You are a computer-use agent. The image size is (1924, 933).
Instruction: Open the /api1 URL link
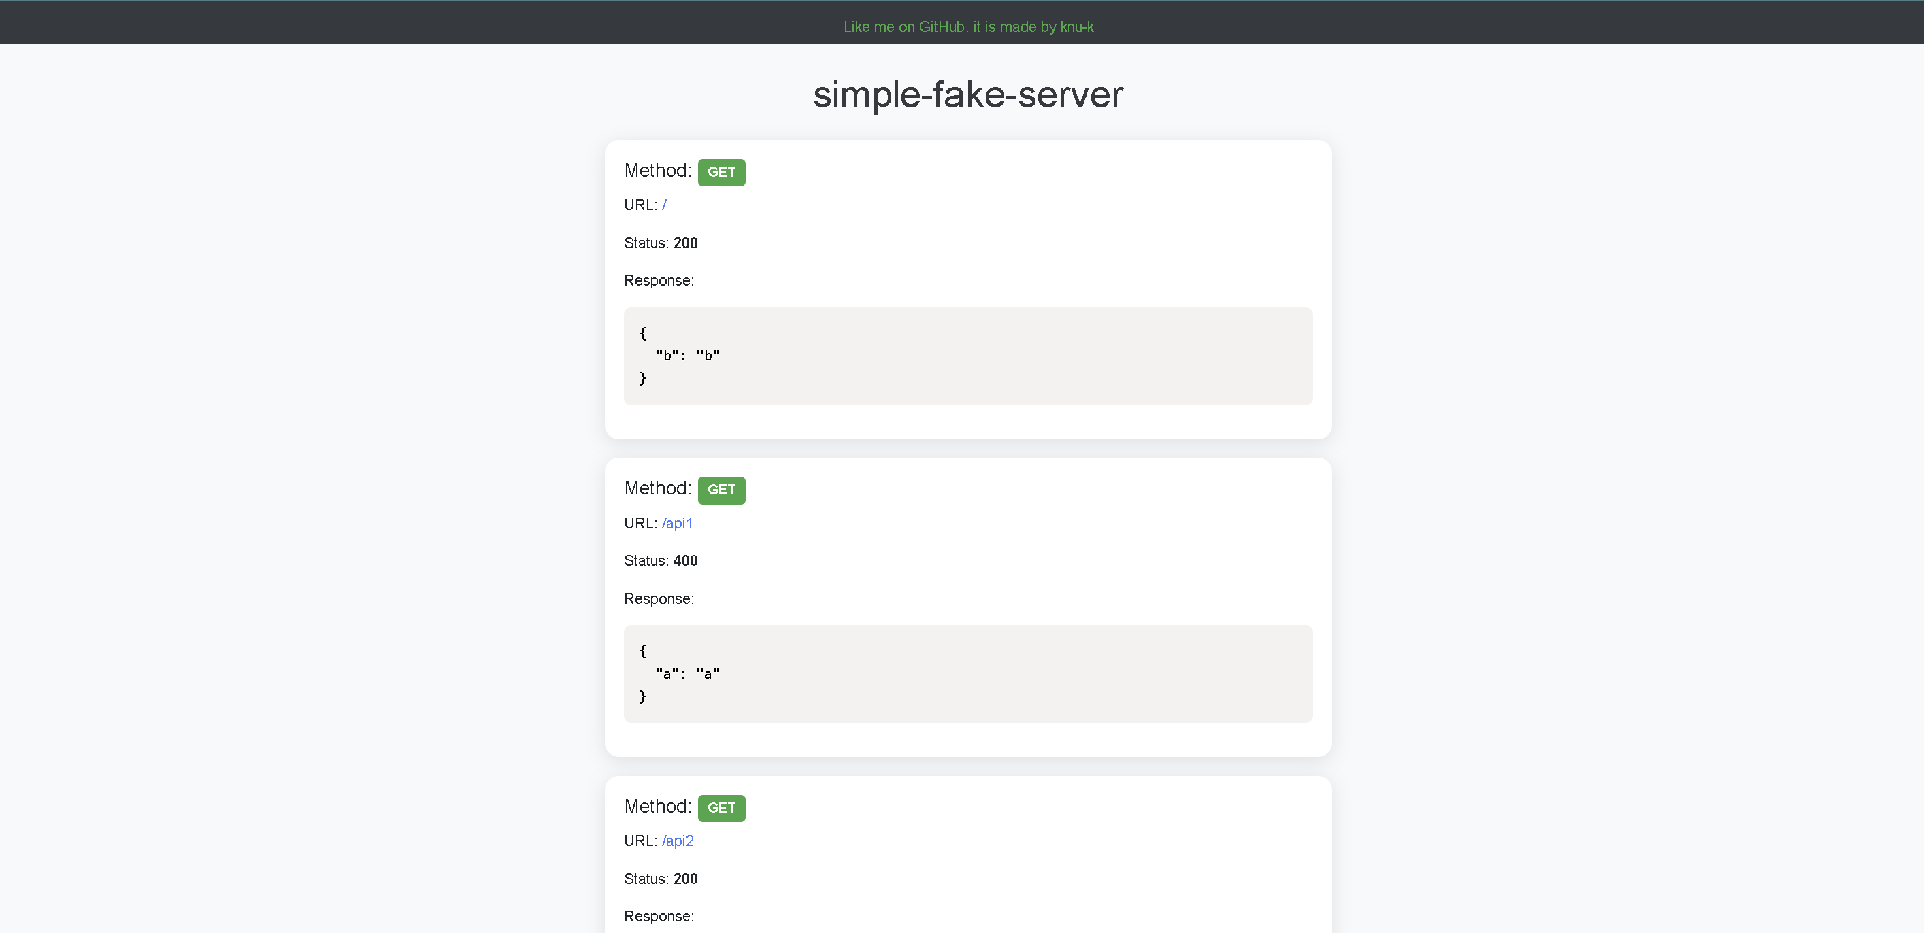pos(677,523)
